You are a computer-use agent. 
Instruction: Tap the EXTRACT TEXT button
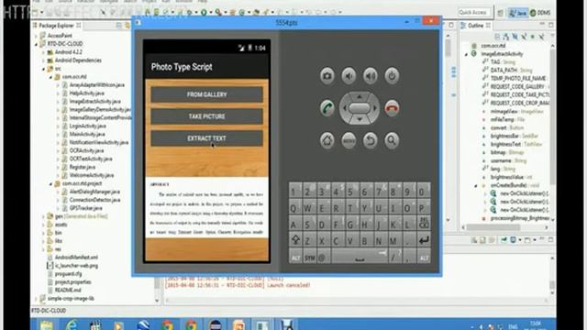(206, 138)
